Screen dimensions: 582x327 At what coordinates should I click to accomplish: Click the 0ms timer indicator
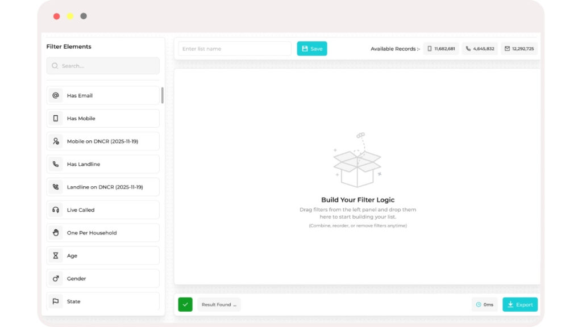(484, 305)
